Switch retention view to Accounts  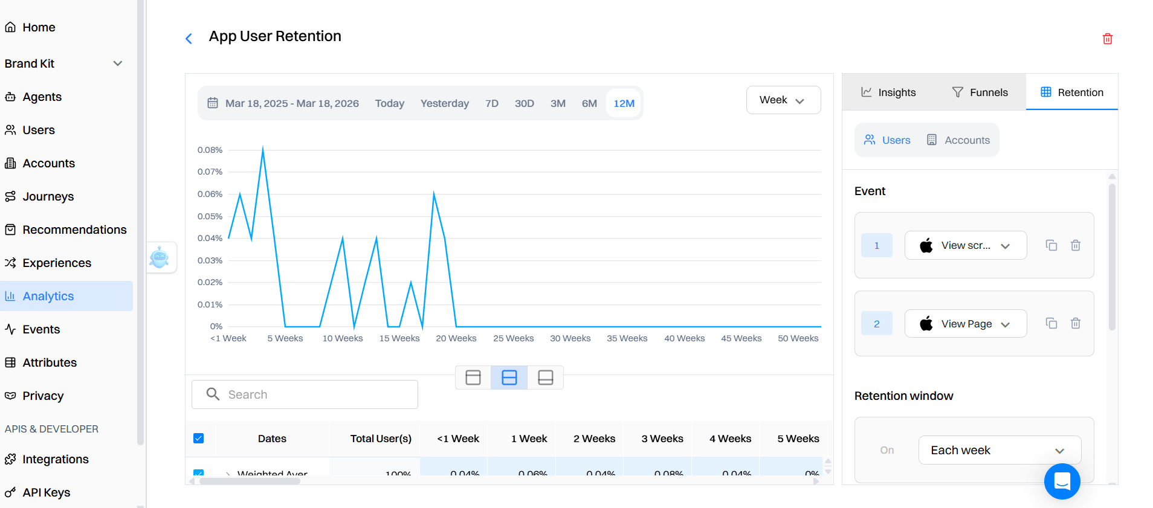click(958, 140)
